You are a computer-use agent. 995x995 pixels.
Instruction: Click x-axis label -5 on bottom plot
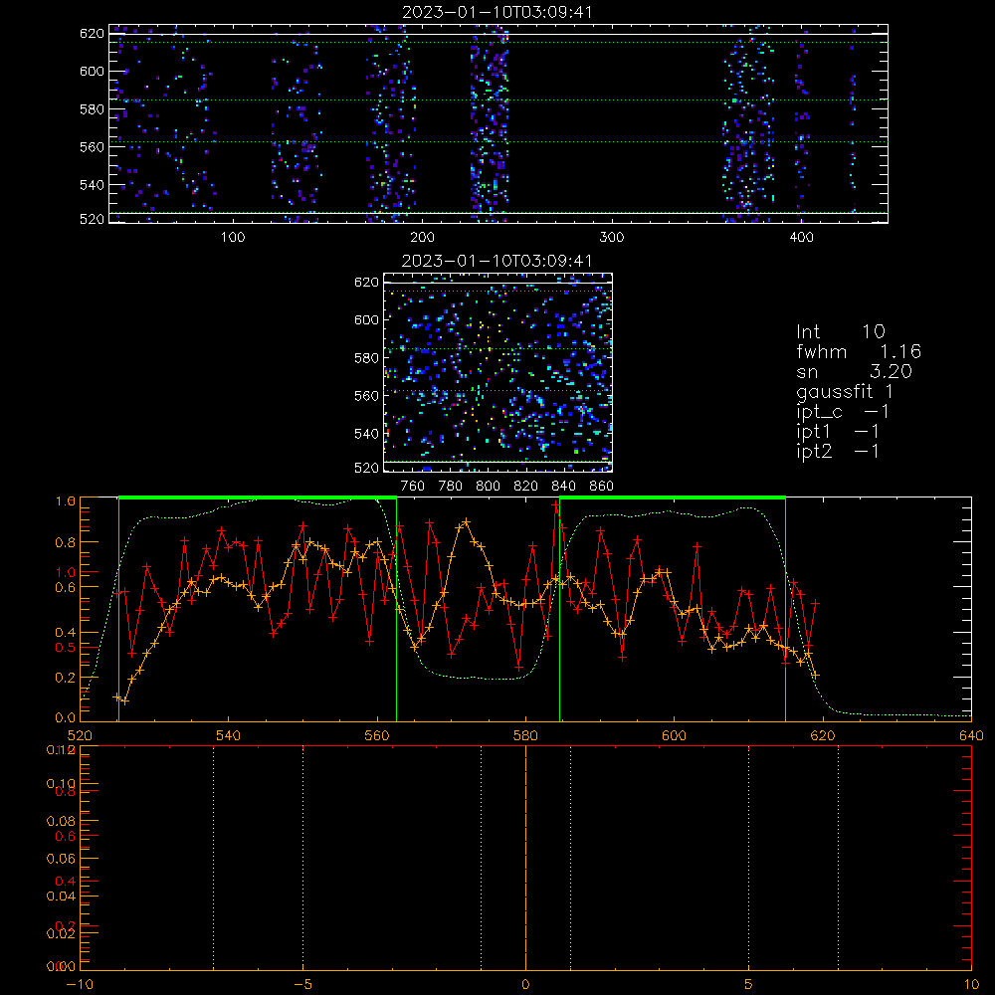pos(303,984)
